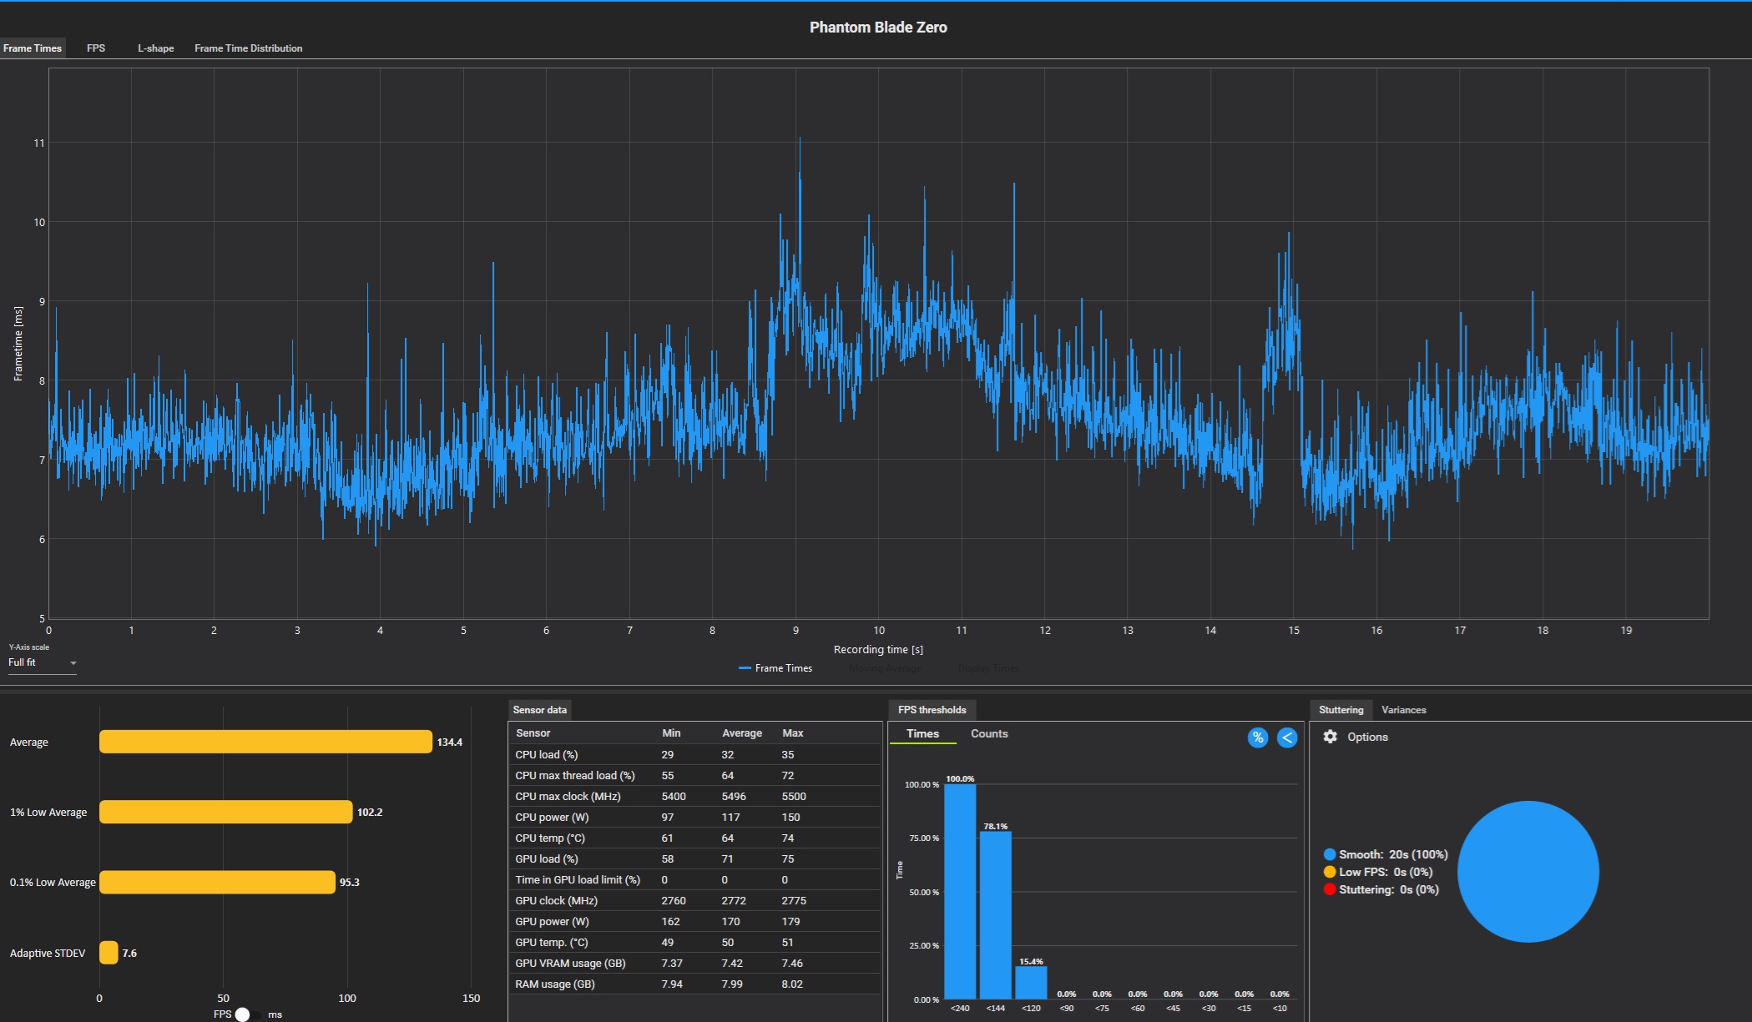
Task: Click the <120 threshold bar
Action: 1031,983
